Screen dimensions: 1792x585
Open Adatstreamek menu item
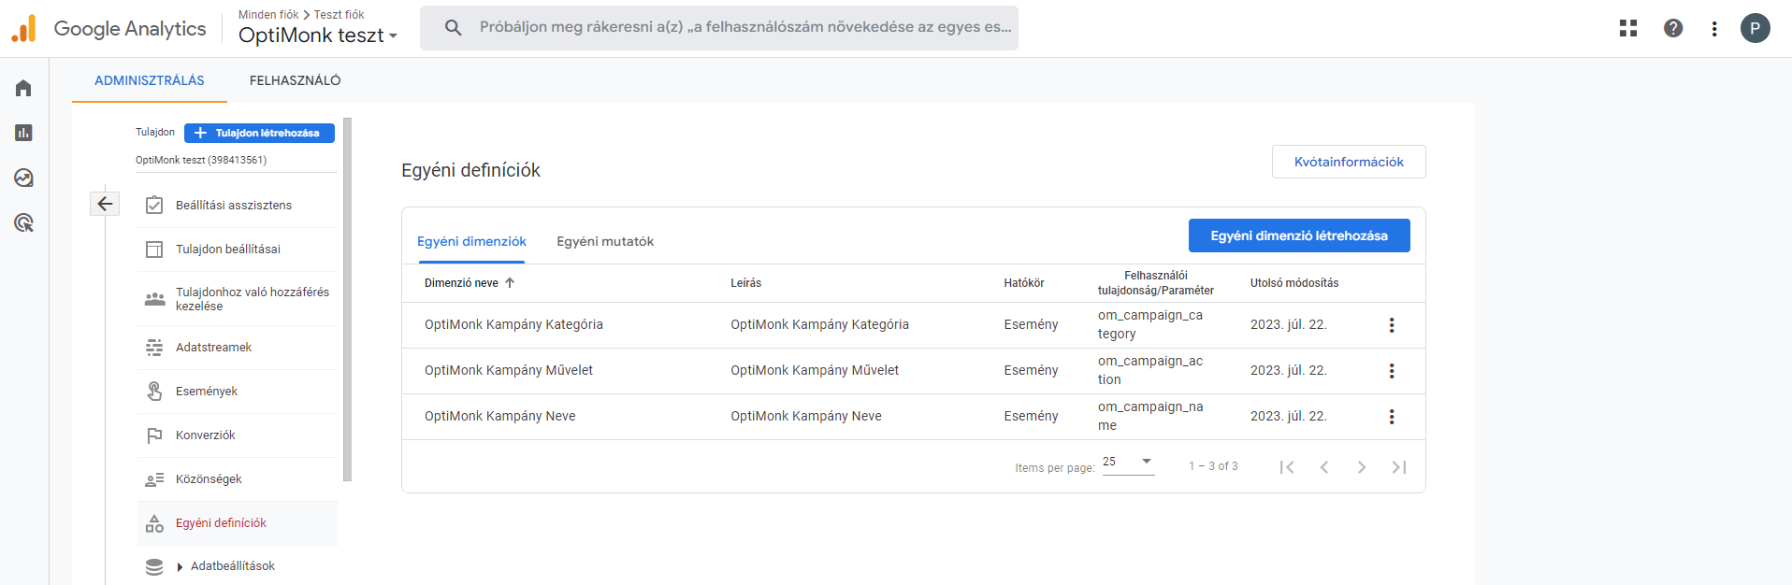[x=238, y=348]
